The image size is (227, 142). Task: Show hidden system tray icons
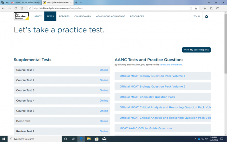click(195, 139)
